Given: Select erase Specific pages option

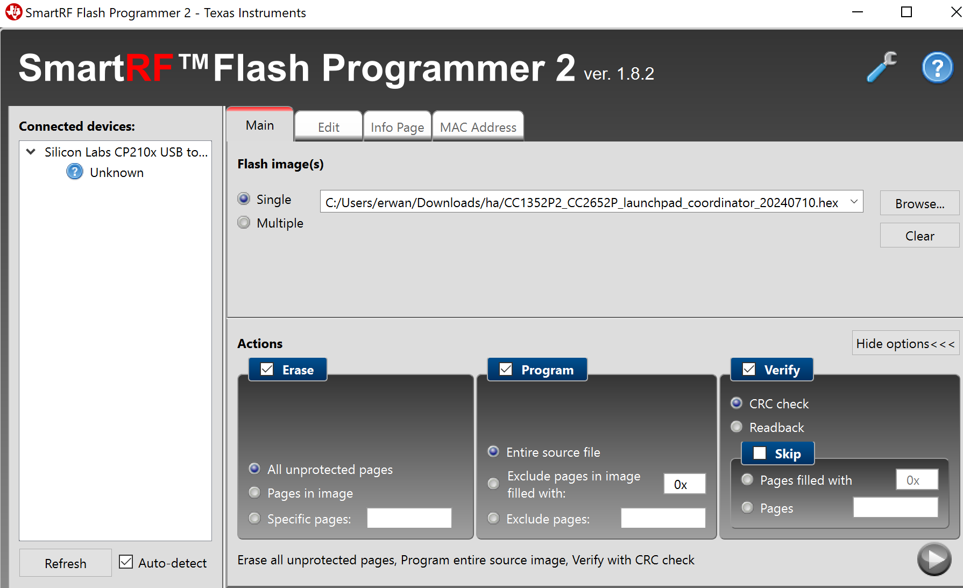Looking at the screenshot, I should 255,518.
